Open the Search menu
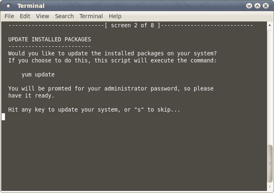 pyautogui.click(x=64, y=16)
